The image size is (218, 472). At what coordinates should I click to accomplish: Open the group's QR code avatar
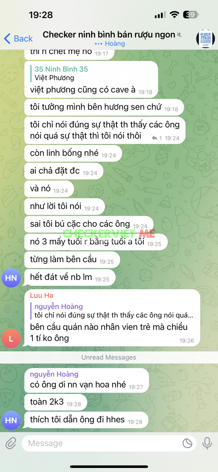(x=205, y=38)
